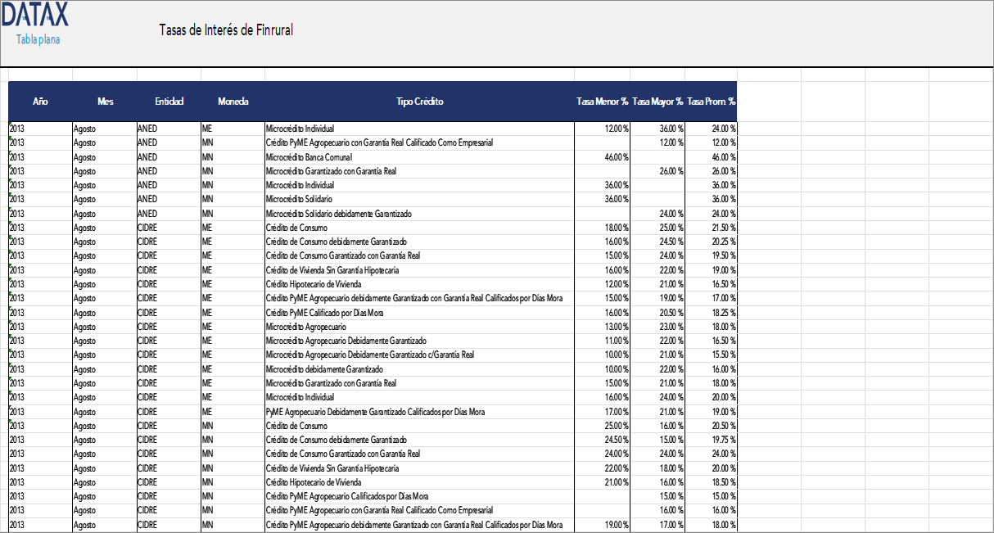Select the Año column header
The width and height of the screenshot is (994, 533).
pyautogui.click(x=38, y=102)
